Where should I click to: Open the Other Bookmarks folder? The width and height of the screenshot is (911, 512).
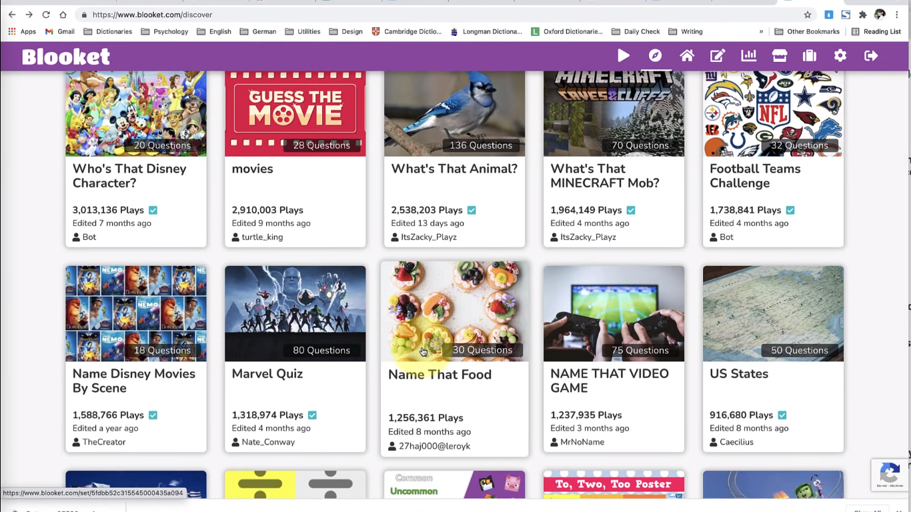tap(807, 31)
